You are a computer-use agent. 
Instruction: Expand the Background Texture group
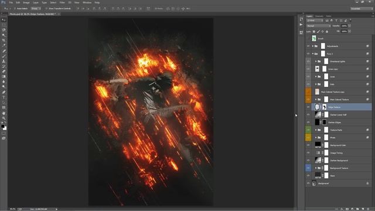(x=316, y=168)
